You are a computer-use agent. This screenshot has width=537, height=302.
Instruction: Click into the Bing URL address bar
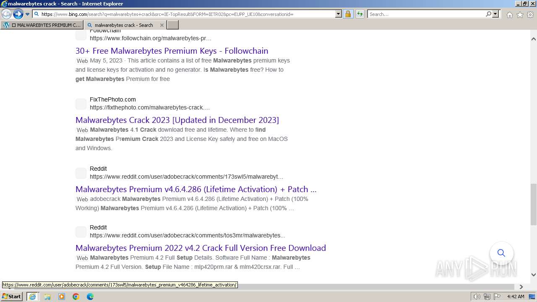click(184, 14)
